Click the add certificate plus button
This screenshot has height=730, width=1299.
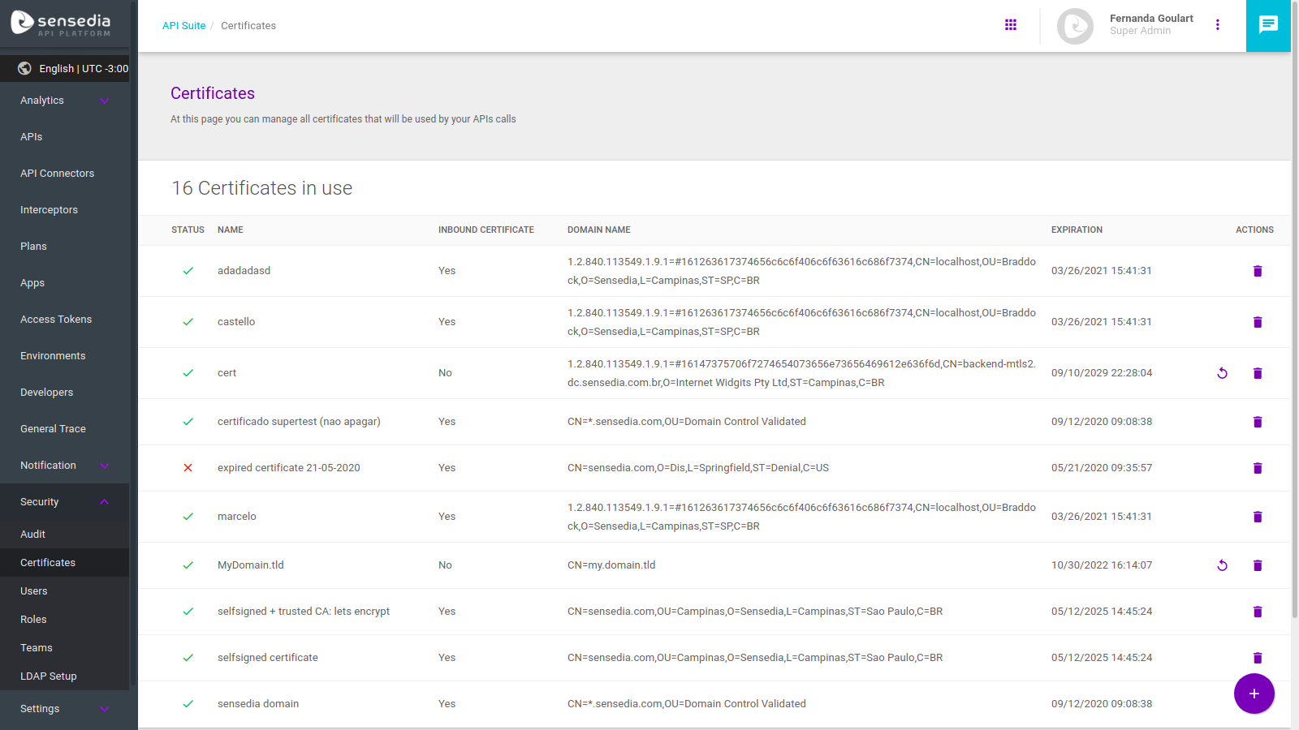coord(1254,693)
